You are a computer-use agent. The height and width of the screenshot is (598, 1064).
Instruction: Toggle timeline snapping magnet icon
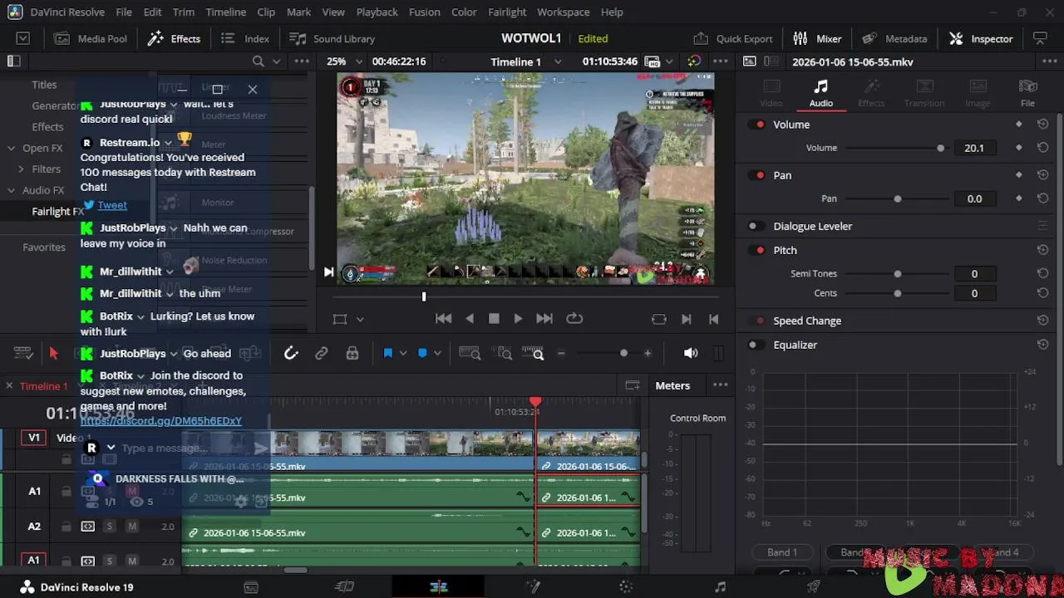291,353
